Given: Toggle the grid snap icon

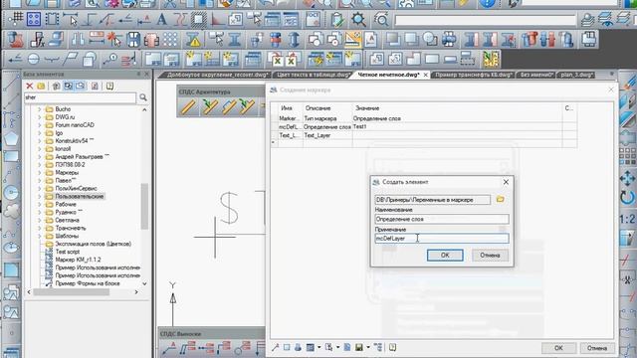Looking at the screenshot, I should tap(16, 19).
